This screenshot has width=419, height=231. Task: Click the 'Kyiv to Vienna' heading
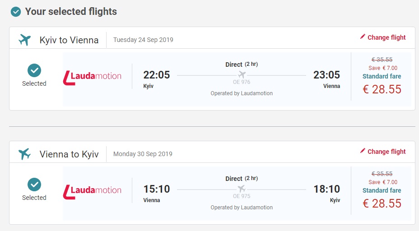pyautogui.click(x=69, y=40)
